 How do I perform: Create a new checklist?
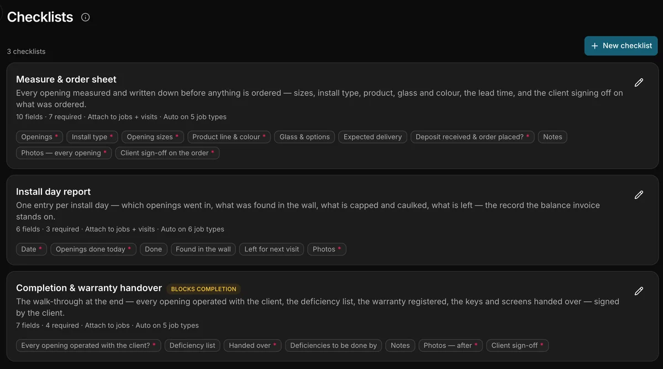click(621, 46)
